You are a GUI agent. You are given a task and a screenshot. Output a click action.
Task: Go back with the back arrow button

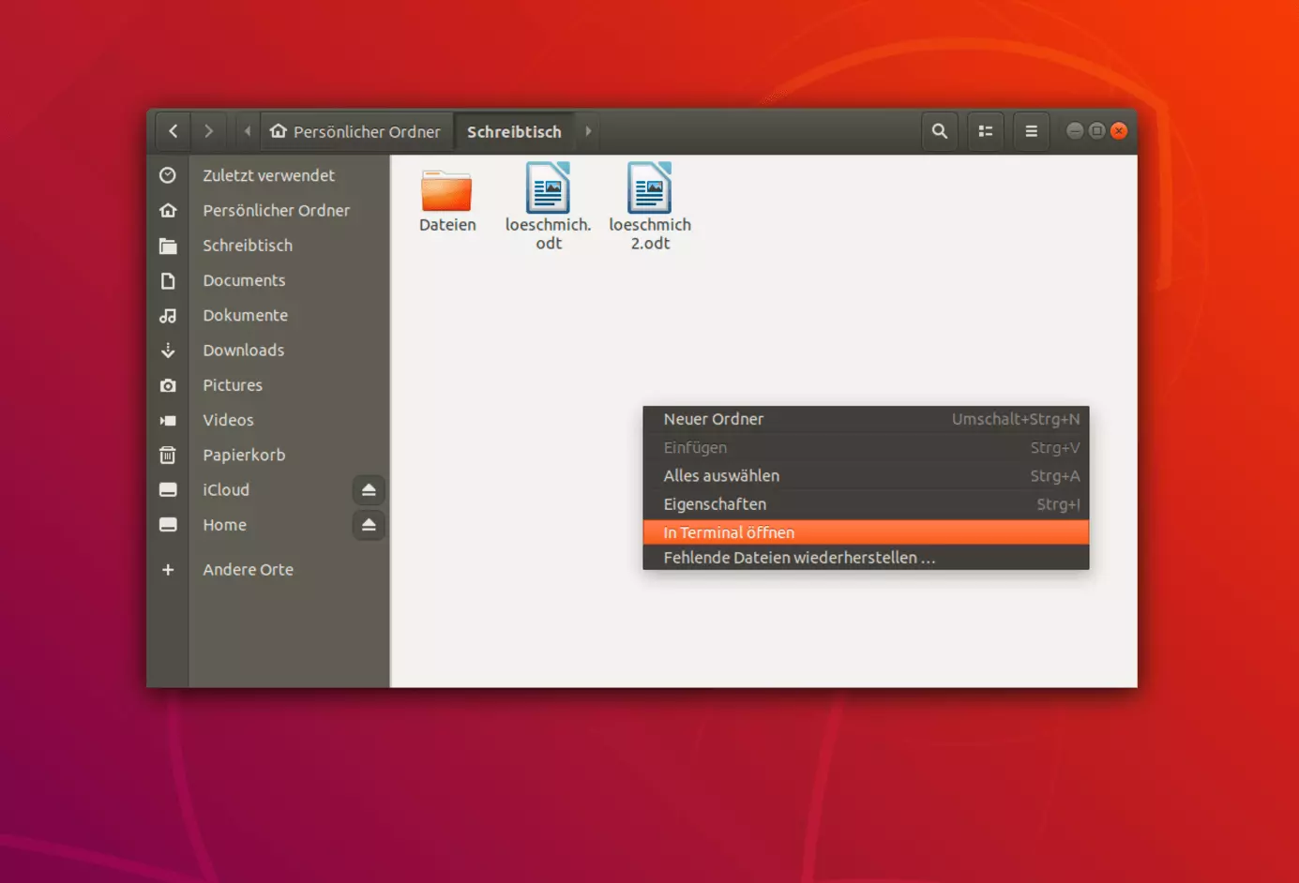[174, 131]
